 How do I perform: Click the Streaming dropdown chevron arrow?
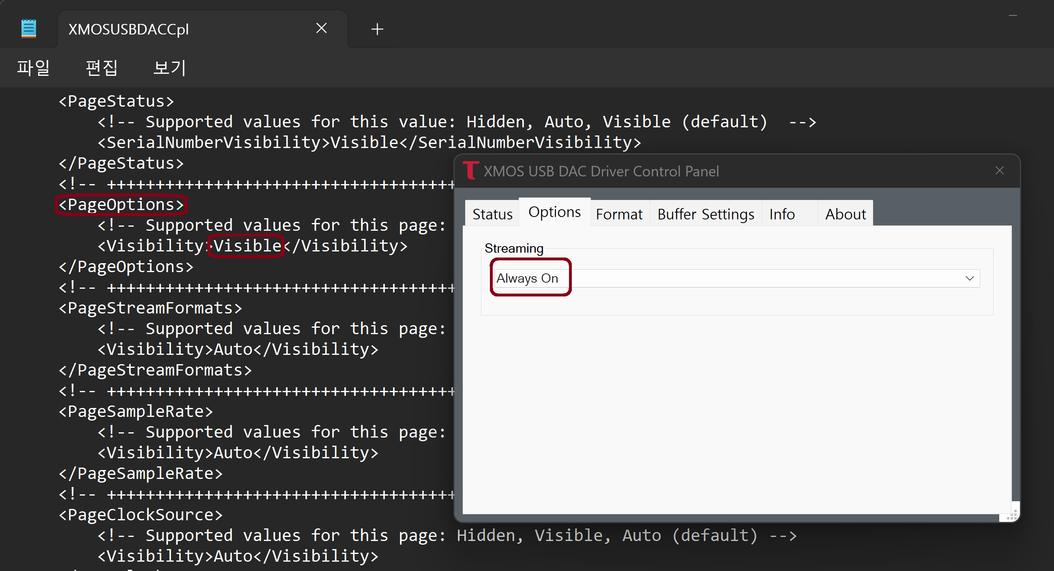tap(969, 278)
